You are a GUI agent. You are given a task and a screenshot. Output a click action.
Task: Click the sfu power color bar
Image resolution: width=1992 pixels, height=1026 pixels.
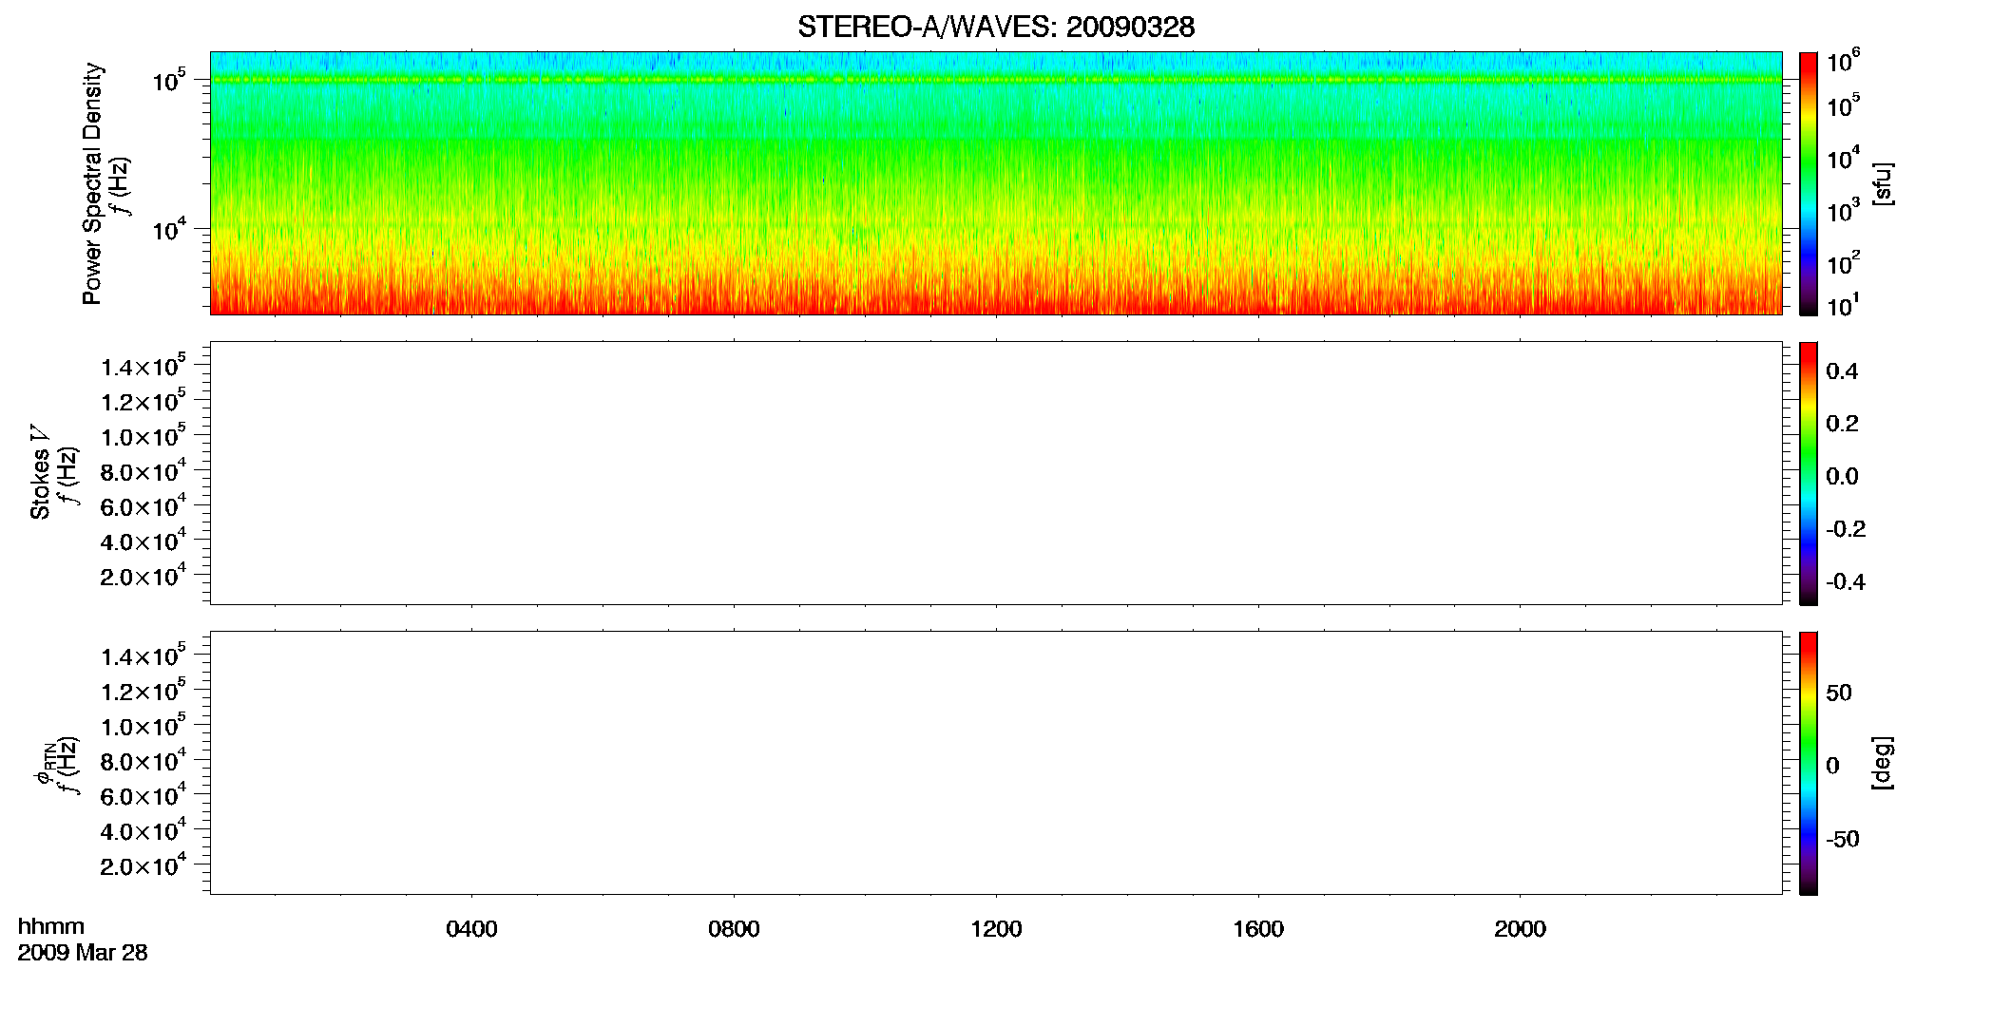click(x=1809, y=183)
